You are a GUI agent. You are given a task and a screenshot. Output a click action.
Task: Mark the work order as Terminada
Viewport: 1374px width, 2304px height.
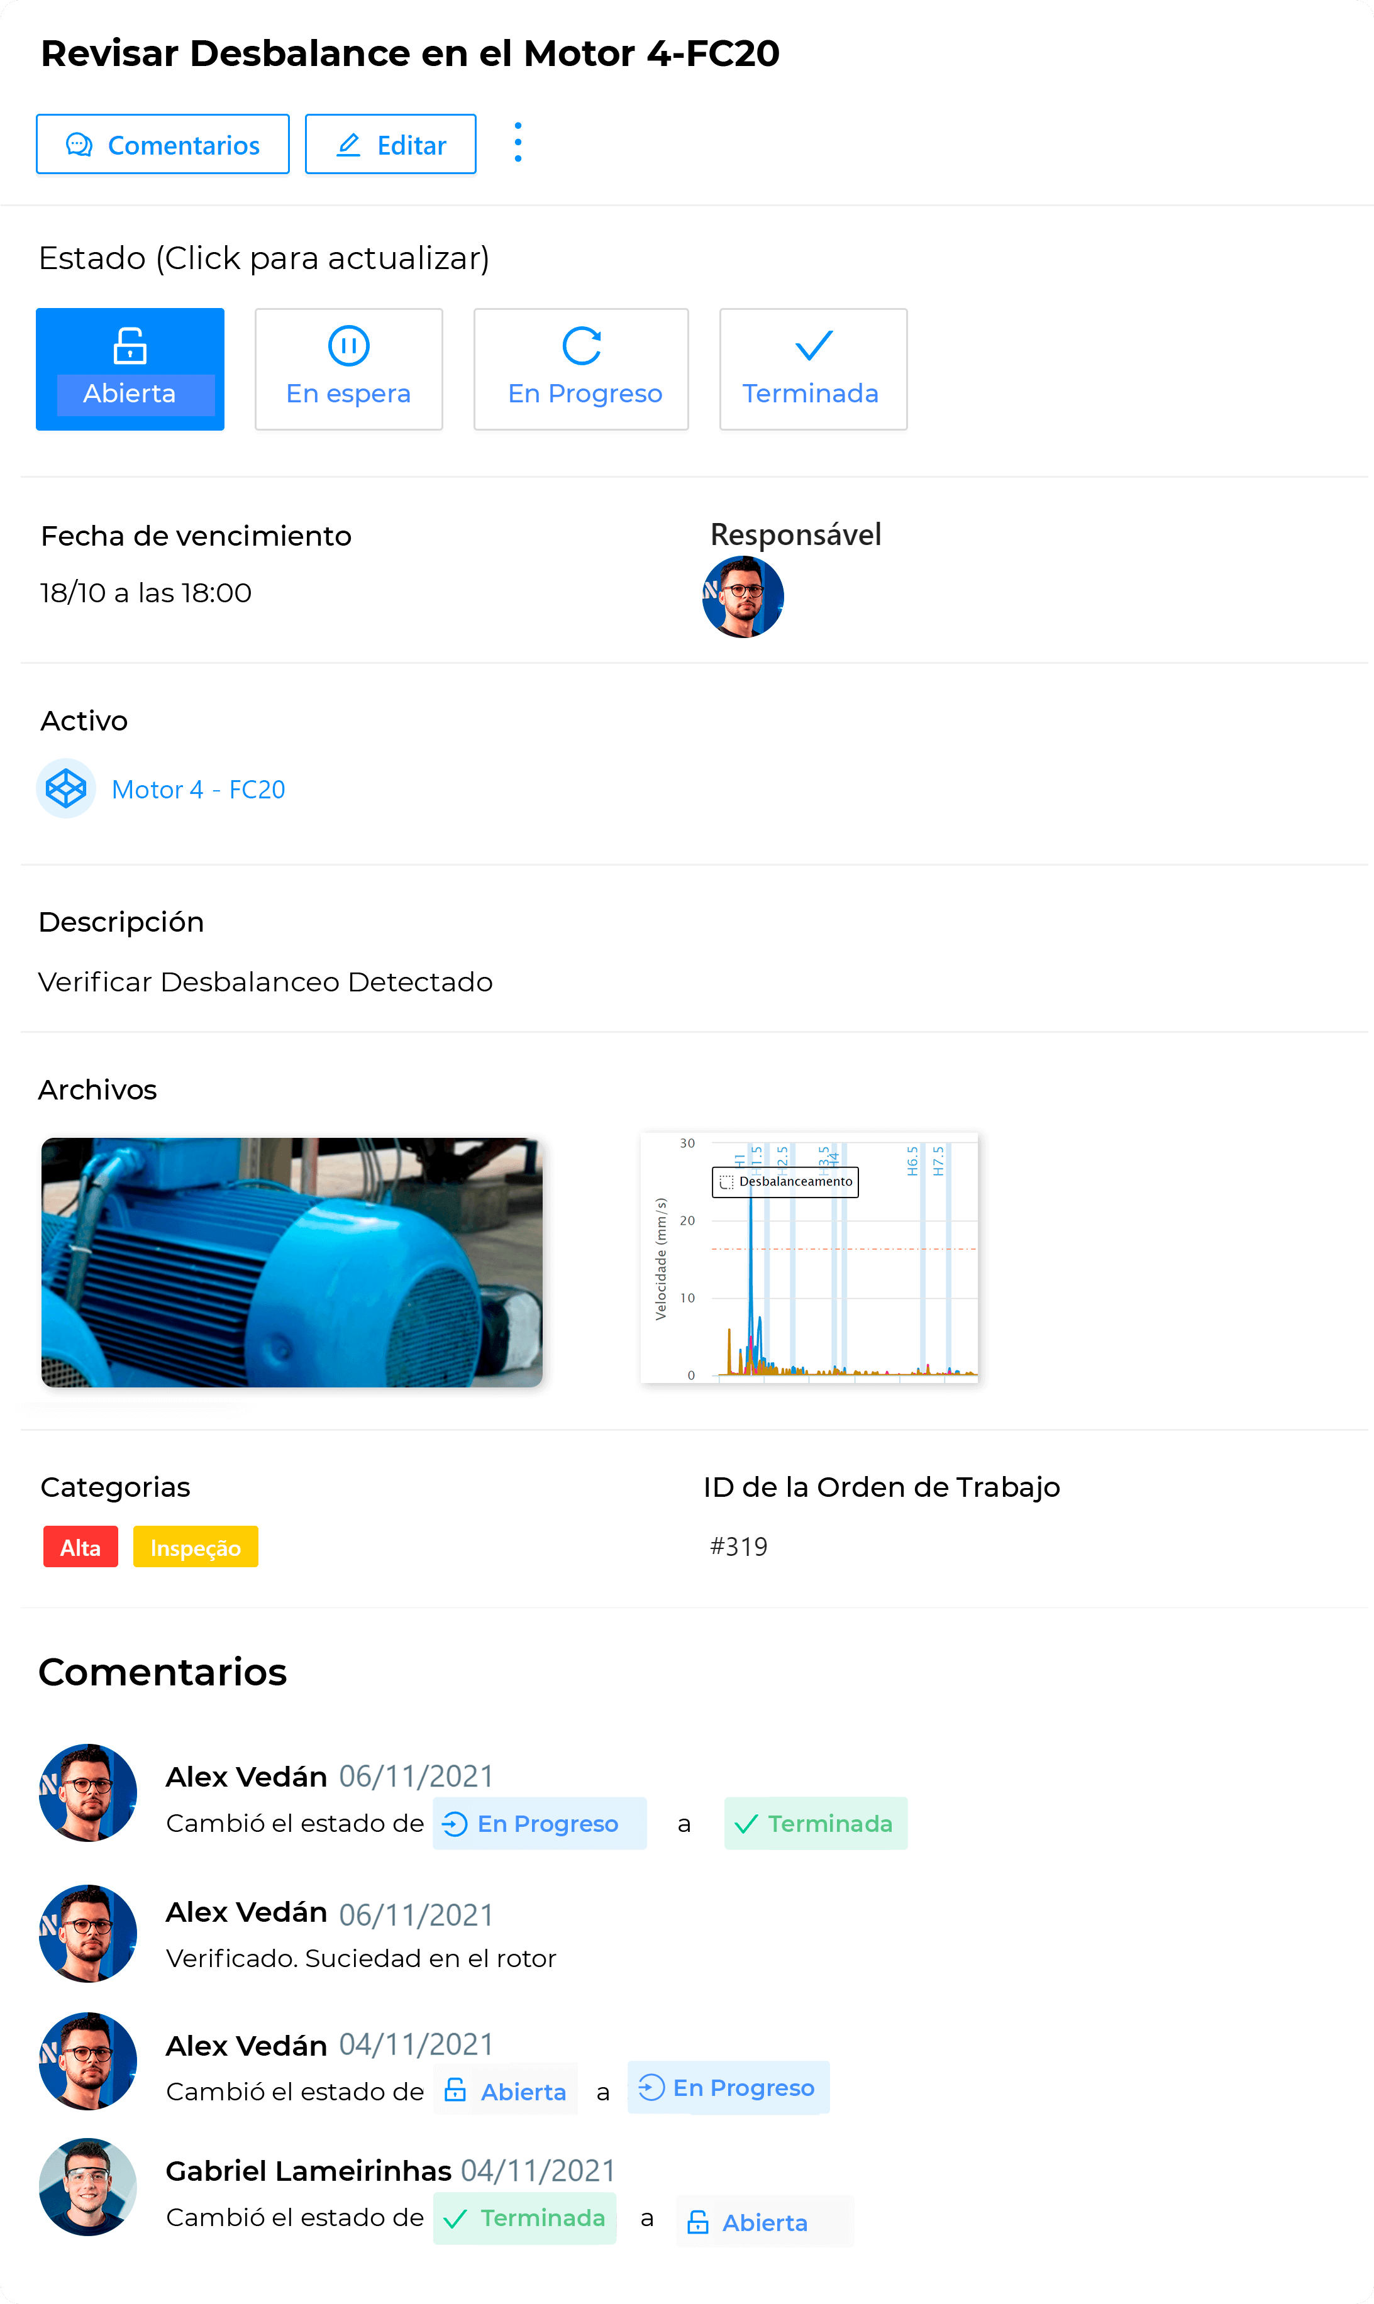click(x=812, y=368)
